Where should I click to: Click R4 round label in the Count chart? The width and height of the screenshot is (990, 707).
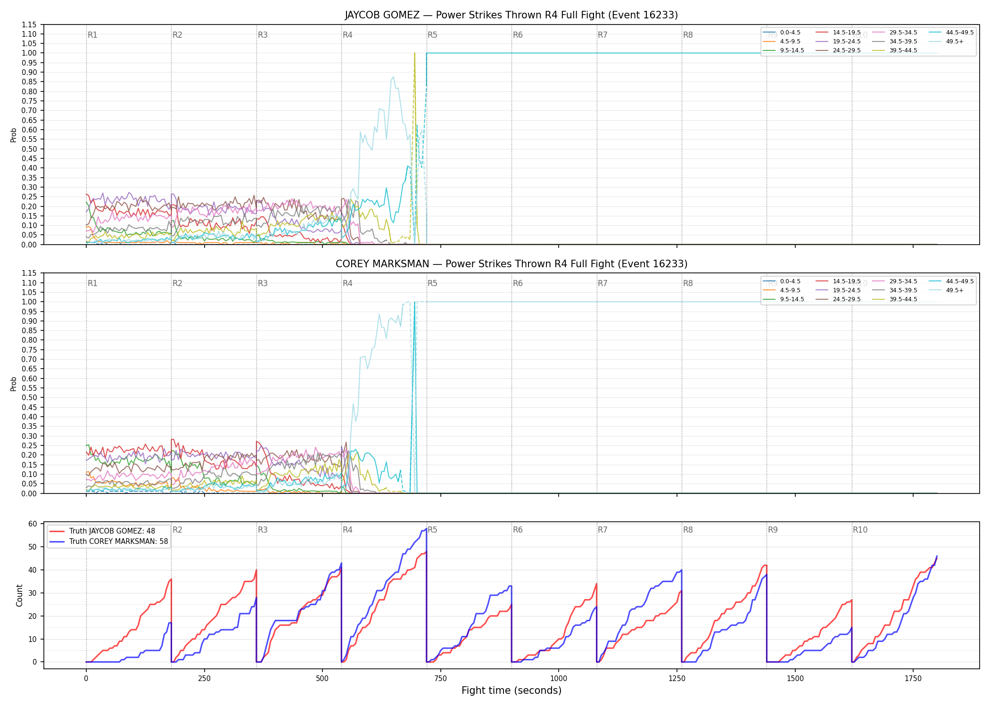(x=347, y=530)
